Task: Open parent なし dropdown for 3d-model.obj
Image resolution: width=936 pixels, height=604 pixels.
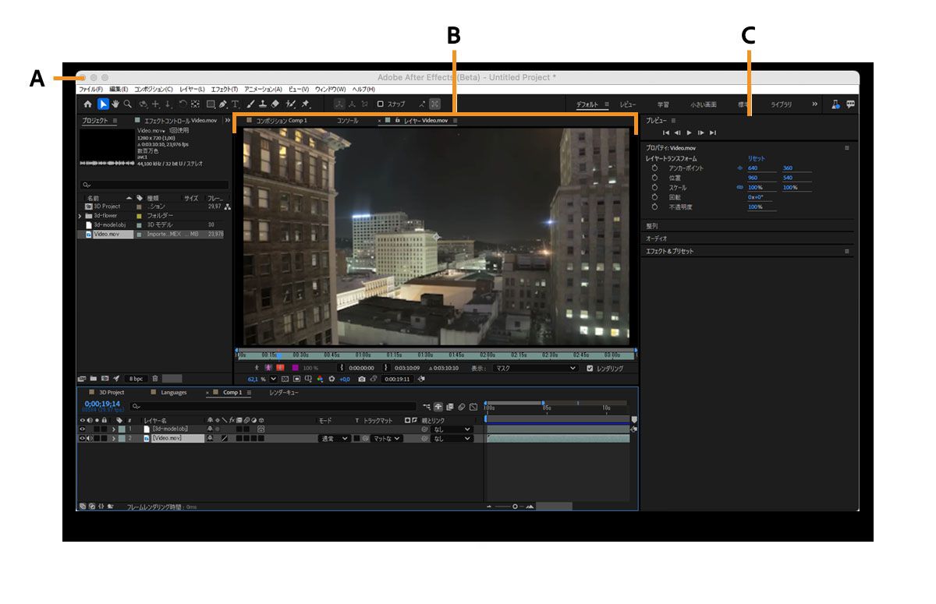Action: pyautogui.click(x=452, y=429)
